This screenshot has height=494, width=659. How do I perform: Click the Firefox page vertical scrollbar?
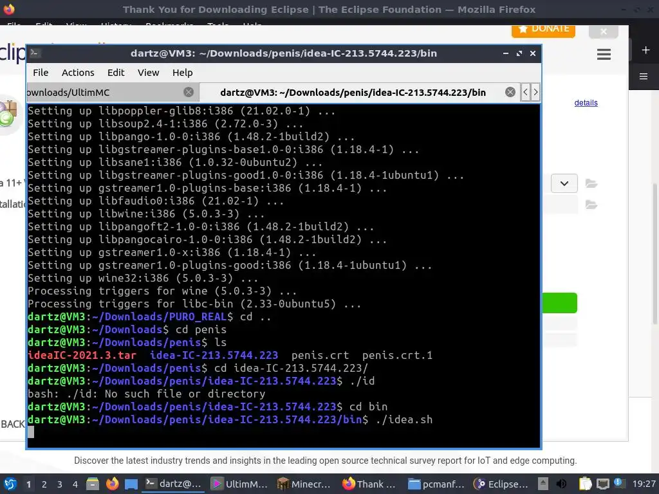[x=654, y=253]
